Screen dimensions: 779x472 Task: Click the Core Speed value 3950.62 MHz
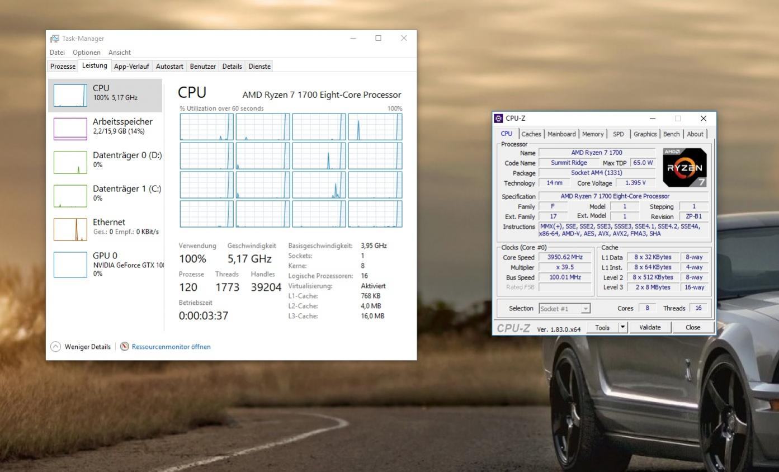point(565,257)
